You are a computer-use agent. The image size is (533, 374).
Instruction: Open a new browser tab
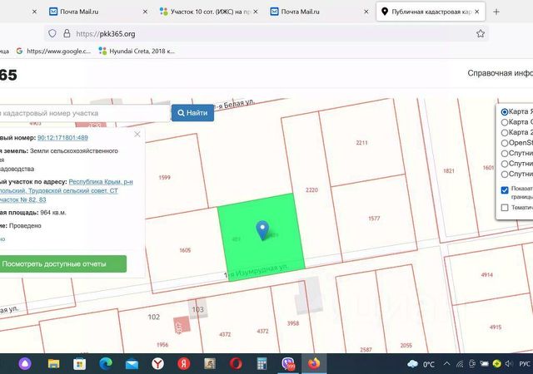(496, 12)
